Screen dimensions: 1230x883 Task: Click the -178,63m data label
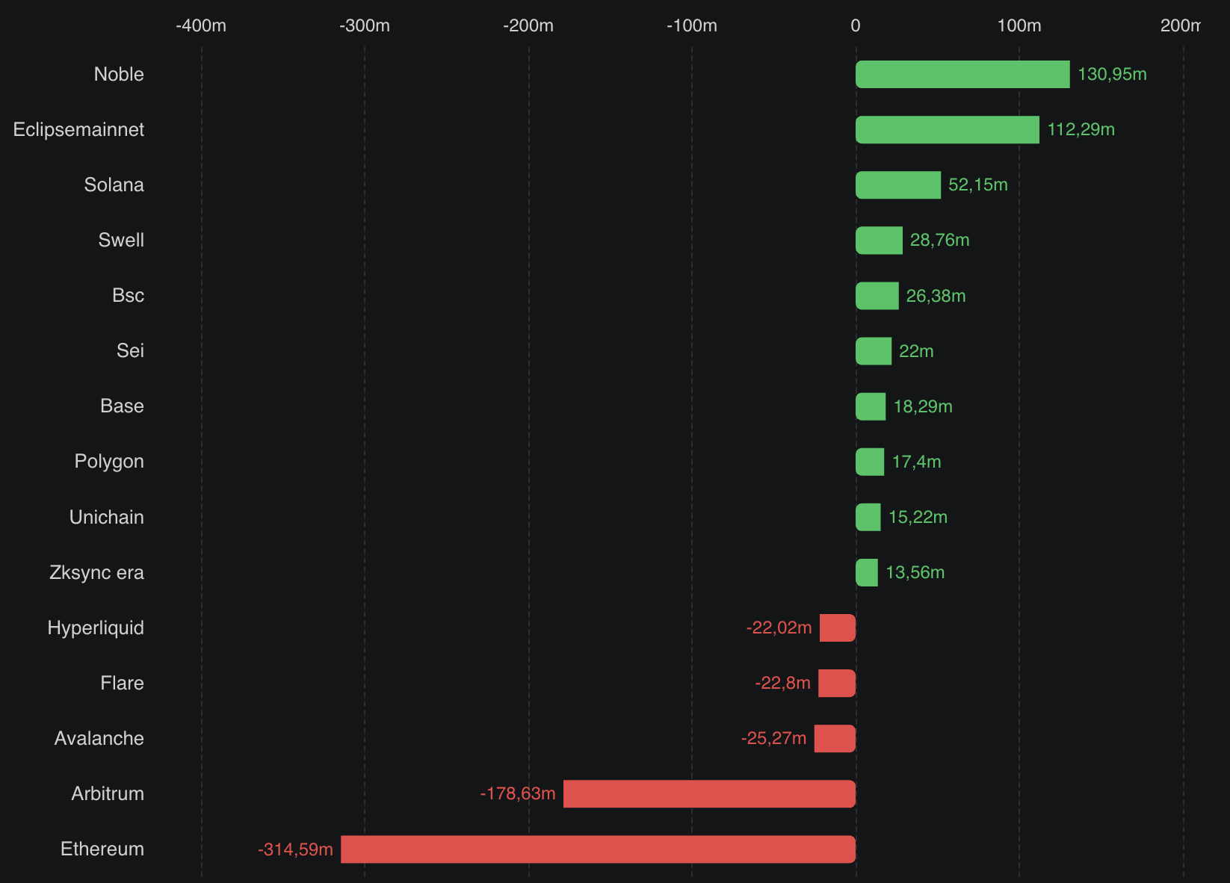click(x=518, y=794)
